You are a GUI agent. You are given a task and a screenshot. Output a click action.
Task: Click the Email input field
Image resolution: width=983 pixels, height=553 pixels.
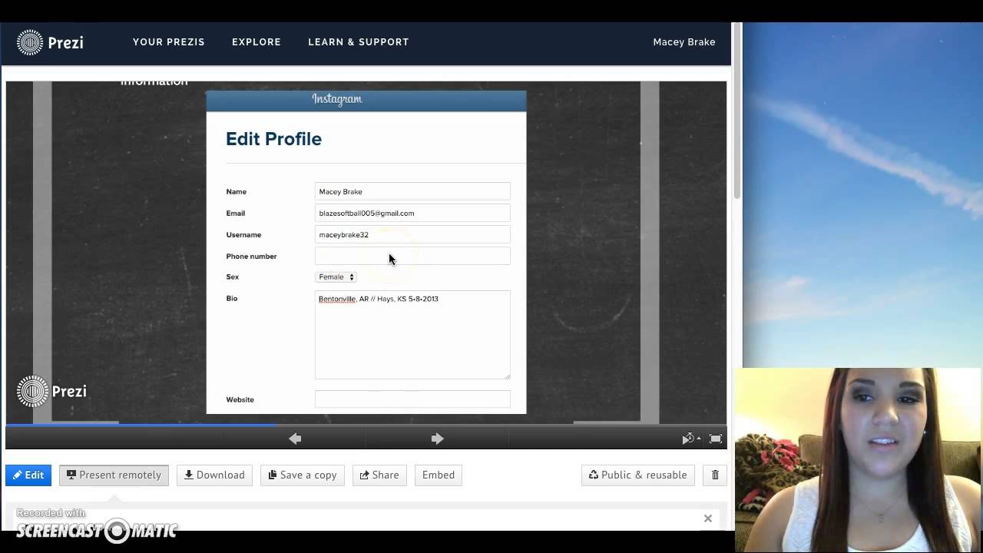(412, 213)
